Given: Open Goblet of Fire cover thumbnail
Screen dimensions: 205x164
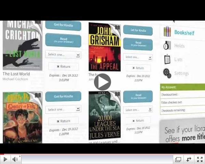Looking at the screenshot, I should tap(23, 118).
